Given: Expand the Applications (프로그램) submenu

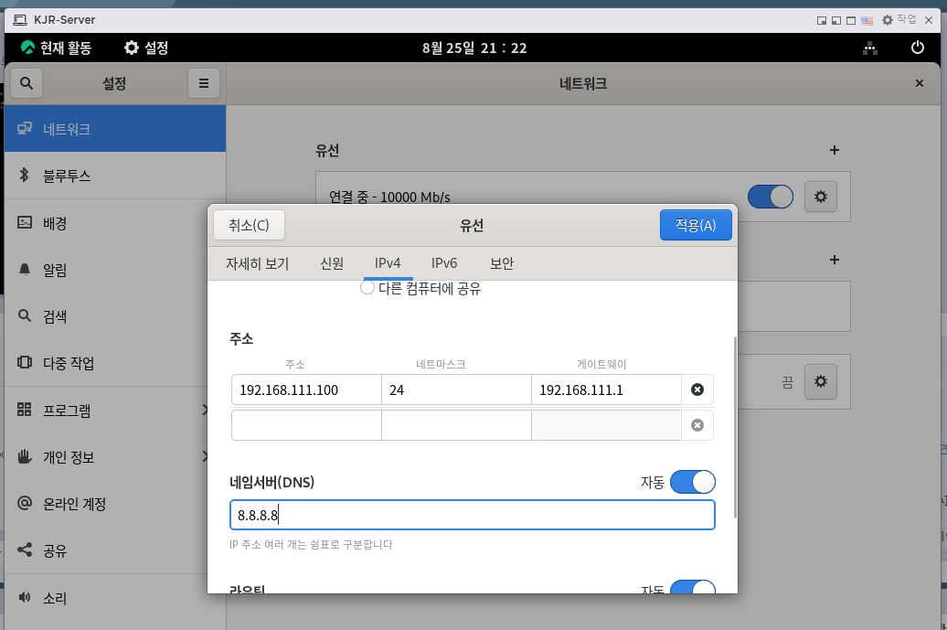Looking at the screenshot, I should tap(115, 411).
